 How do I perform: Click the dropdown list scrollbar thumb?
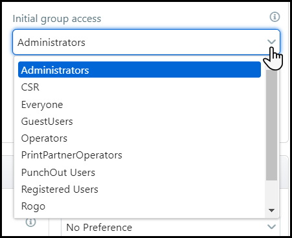point(271,125)
